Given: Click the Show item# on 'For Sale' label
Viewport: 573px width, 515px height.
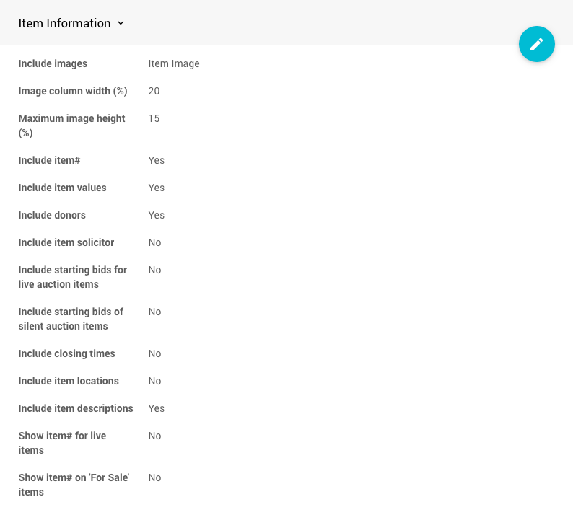Looking at the screenshot, I should pos(73,485).
